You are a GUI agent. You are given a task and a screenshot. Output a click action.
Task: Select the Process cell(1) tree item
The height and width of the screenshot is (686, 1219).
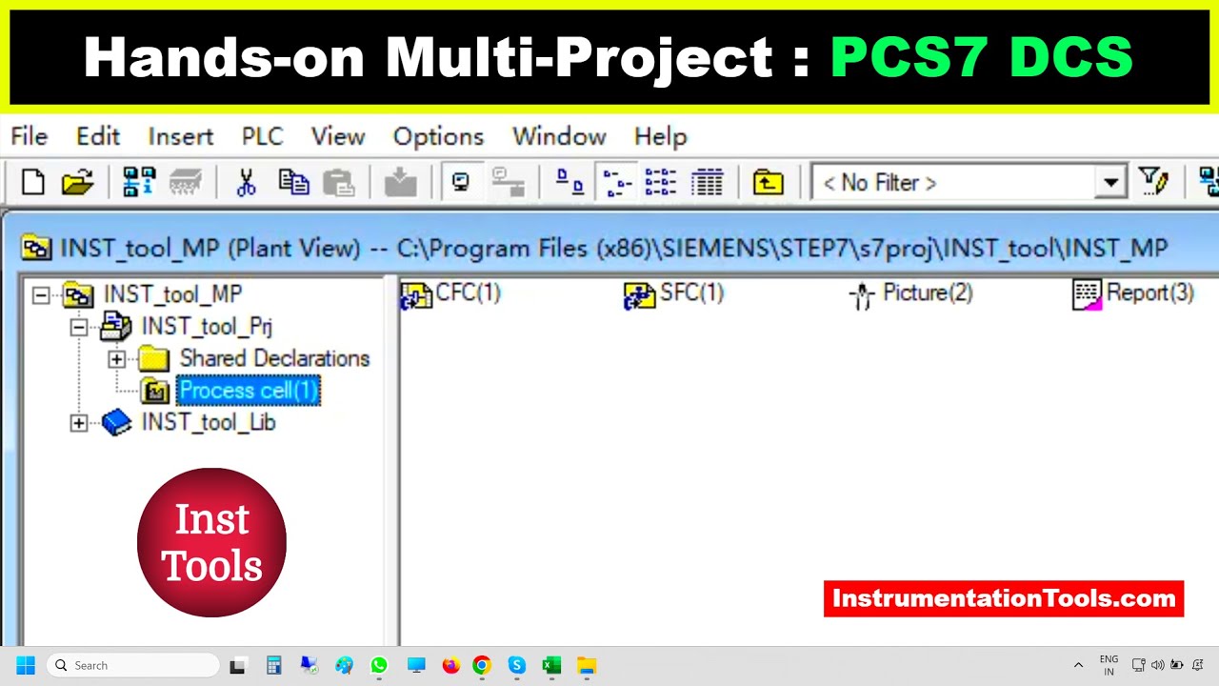pyautogui.click(x=248, y=391)
